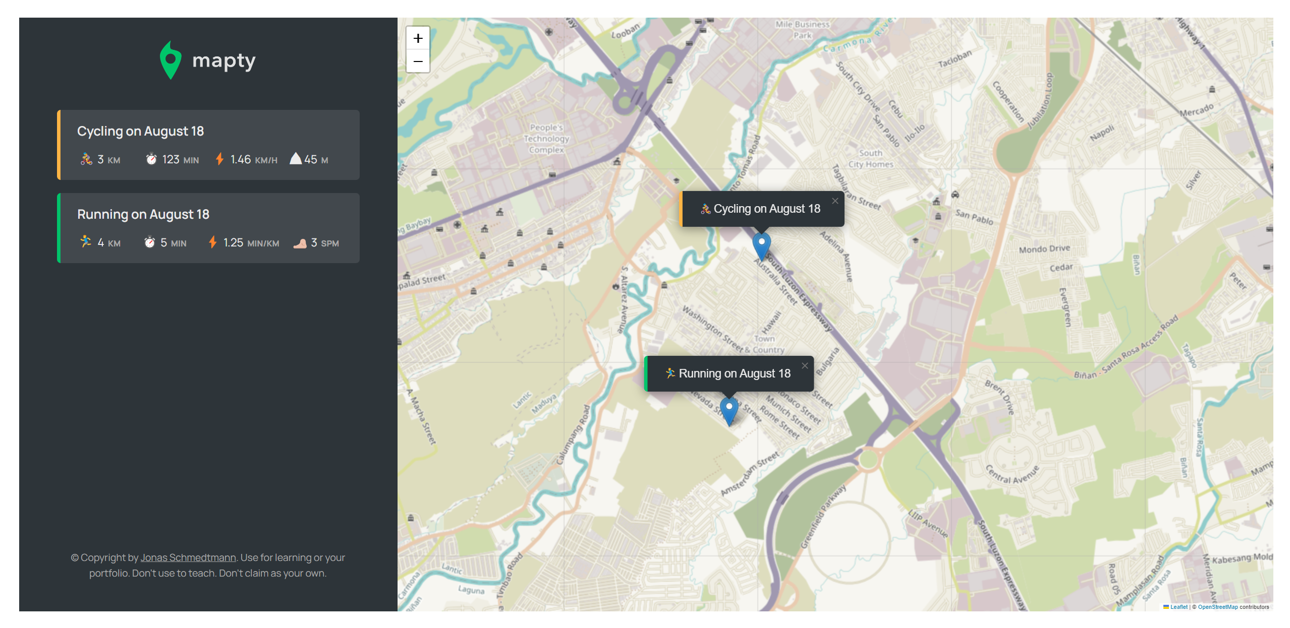Click the map marker under Cycling popup
1290x628 pixels.
[x=761, y=246]
